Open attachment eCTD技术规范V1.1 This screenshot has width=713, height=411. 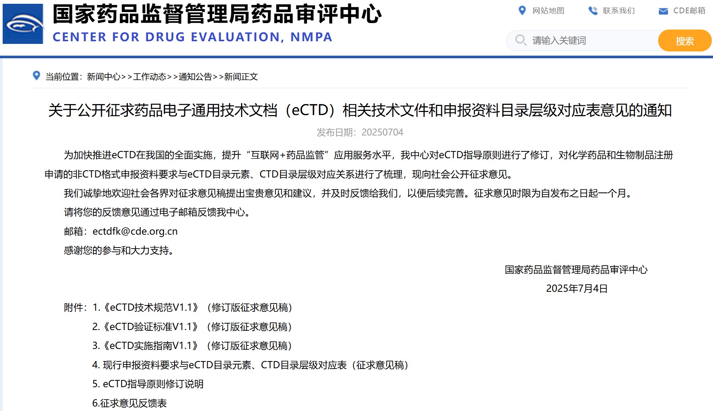tap(193, 308)
